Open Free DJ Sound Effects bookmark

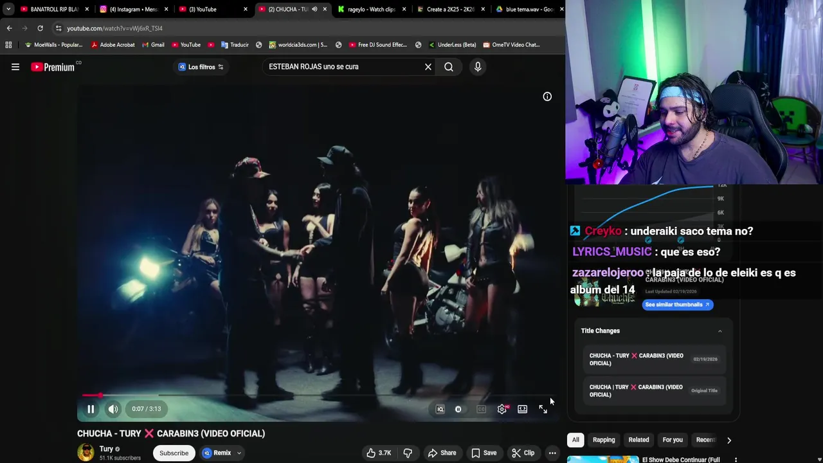coord(377,45)
